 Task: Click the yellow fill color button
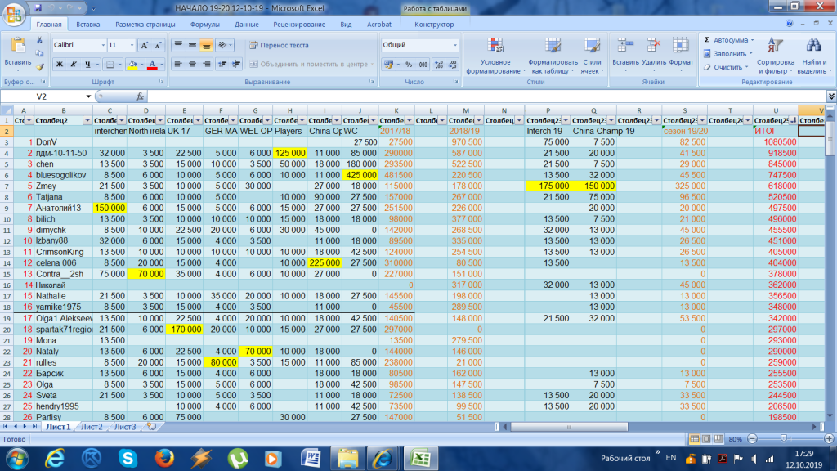[132, 64]
